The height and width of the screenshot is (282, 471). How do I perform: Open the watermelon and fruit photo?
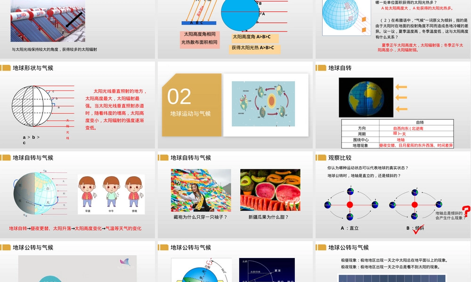[270, 190]
